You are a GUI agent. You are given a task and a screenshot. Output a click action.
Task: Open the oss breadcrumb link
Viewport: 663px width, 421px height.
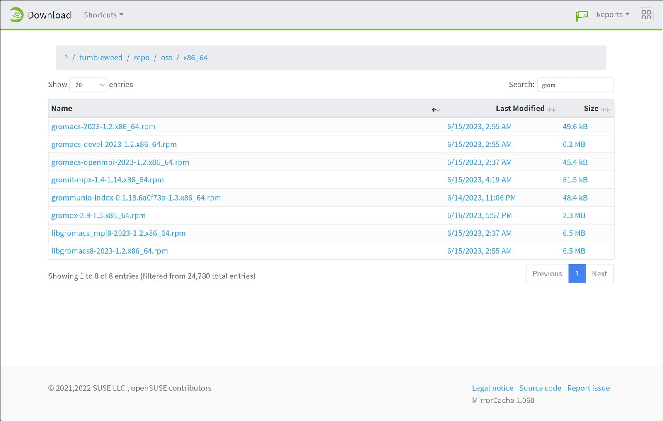click(x=167, y=57)
